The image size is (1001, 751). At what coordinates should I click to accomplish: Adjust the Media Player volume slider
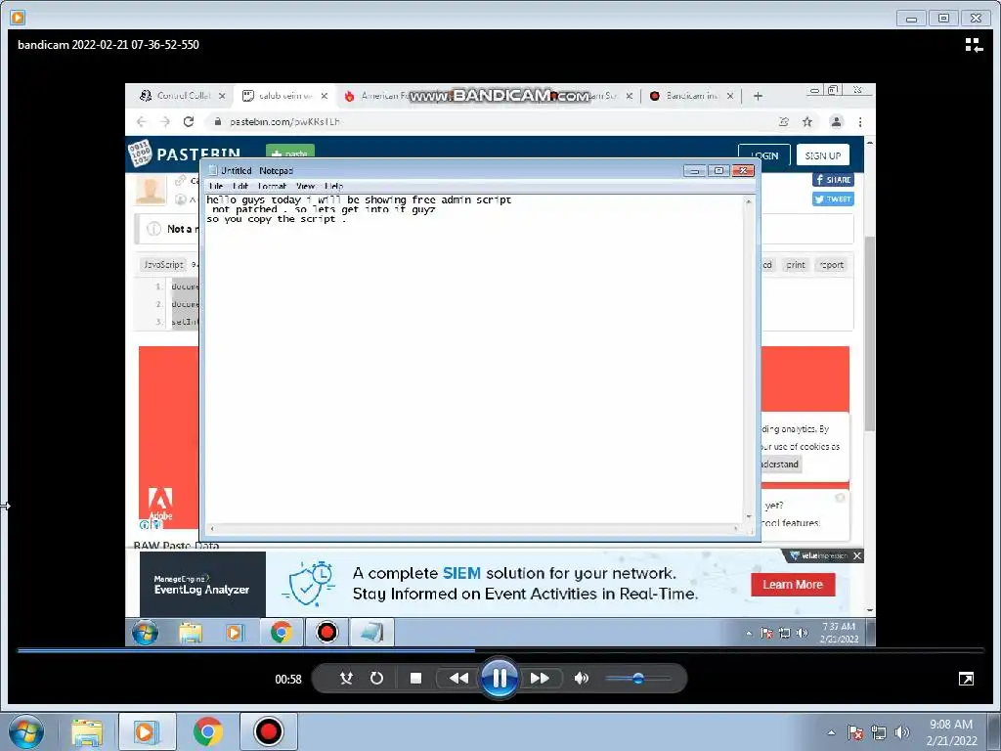click(x=637, y=679)
